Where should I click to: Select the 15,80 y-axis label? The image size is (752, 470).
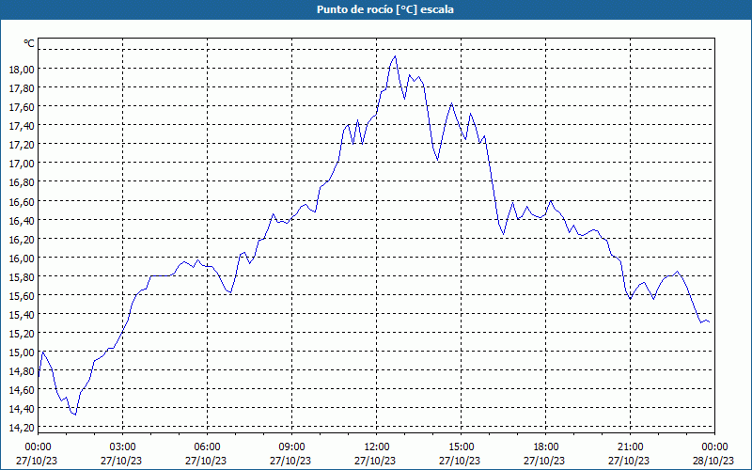(22, 276)
